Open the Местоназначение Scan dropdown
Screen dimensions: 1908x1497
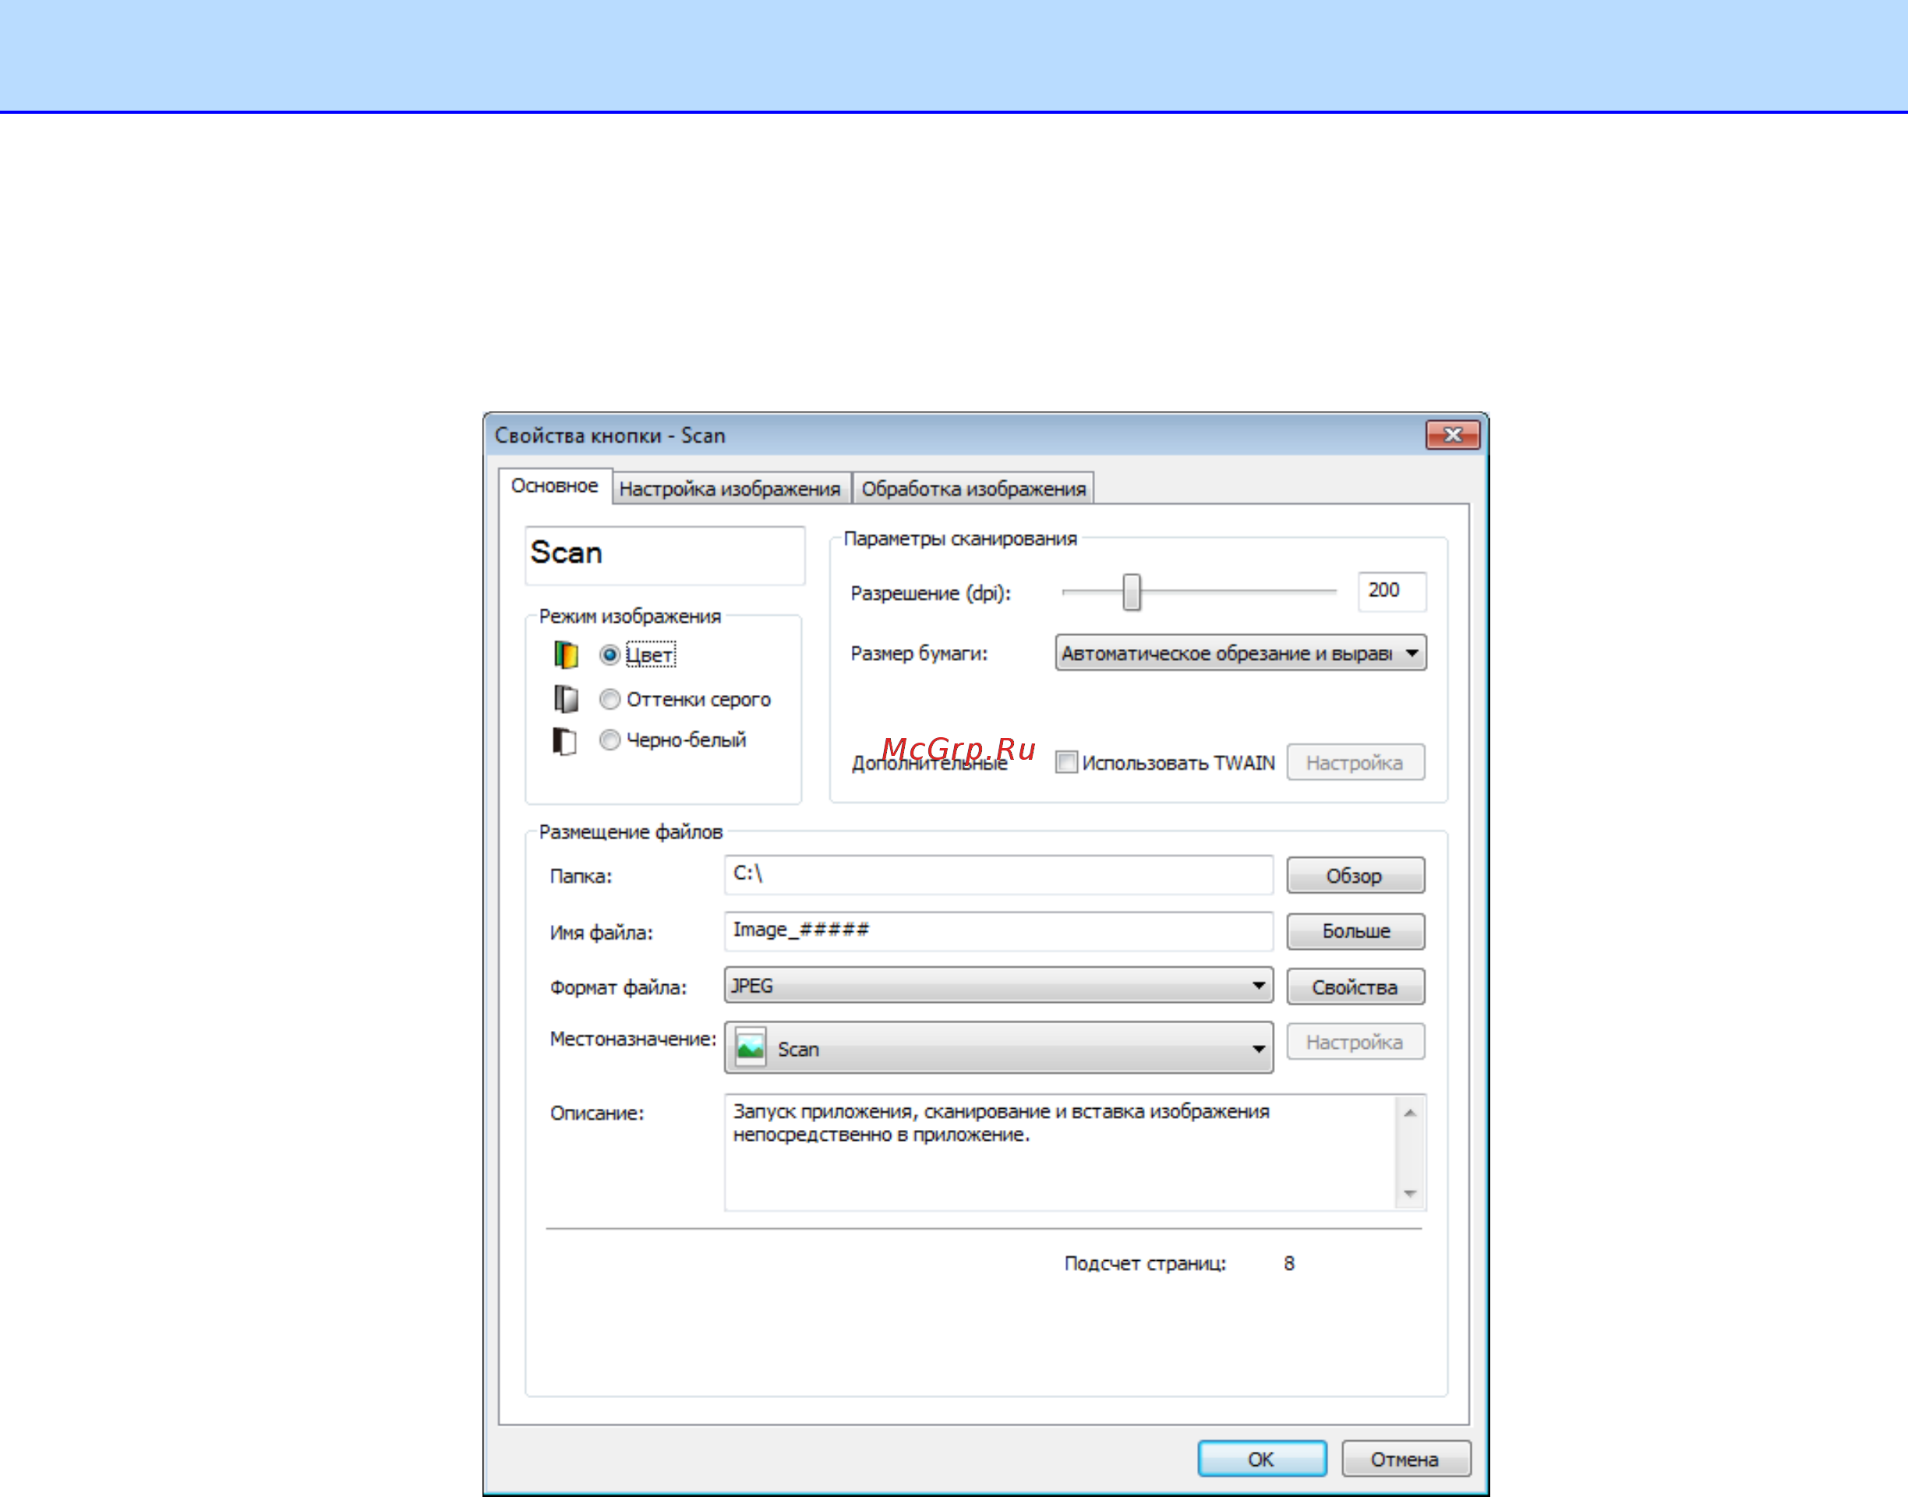1259,1048
